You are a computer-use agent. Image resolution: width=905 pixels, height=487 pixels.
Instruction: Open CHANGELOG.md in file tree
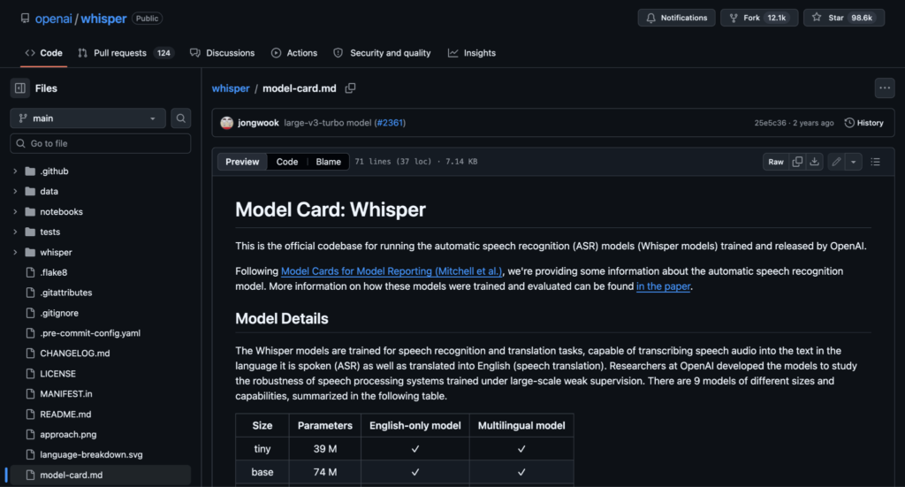tap(74, 354)
